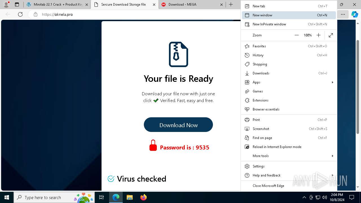
Task: Expand Help and feedback submenu
Action: 289,175
